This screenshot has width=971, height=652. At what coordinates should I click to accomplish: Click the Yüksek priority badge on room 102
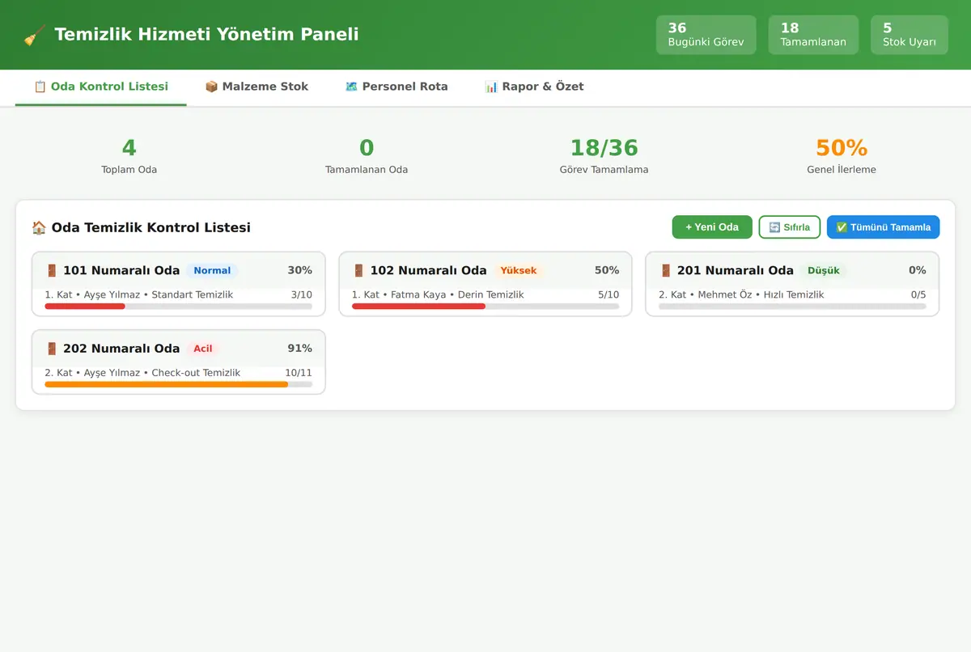519,271
